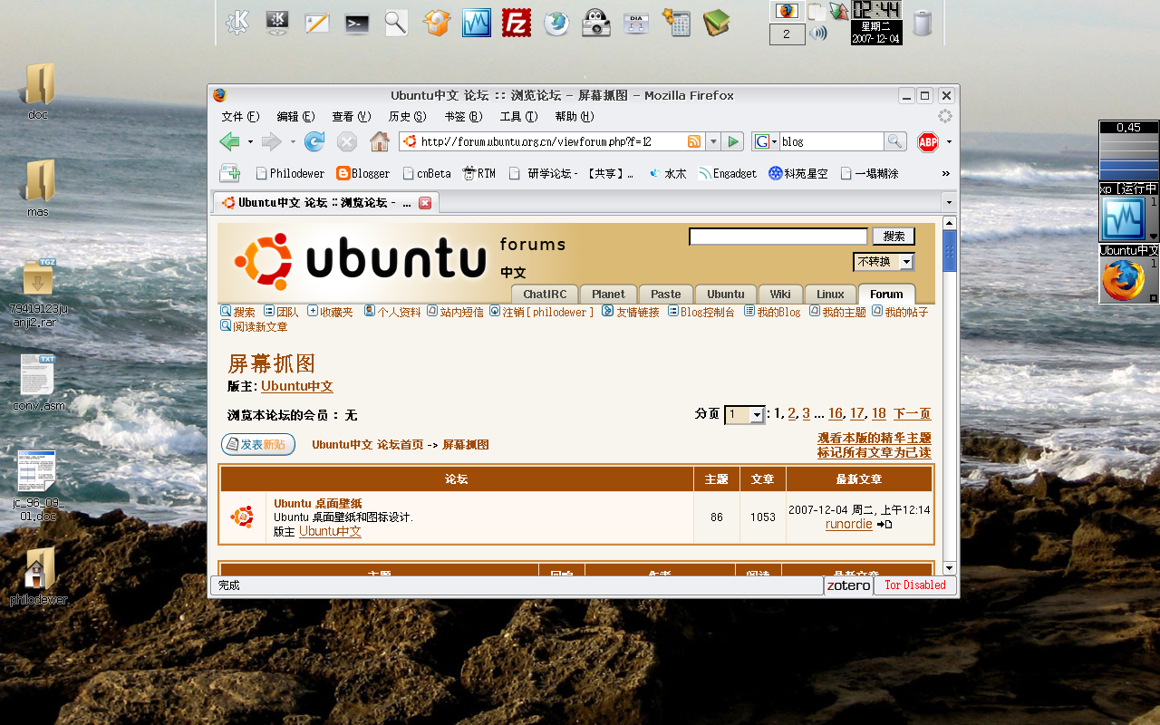
Task: Expand the forward button history dropdown arrow
Action: point(293,142)
